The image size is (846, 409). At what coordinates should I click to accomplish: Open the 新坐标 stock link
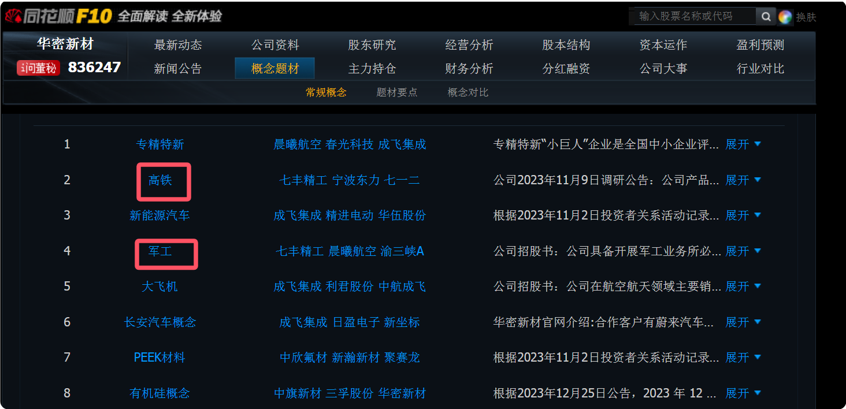pos(402,322)
